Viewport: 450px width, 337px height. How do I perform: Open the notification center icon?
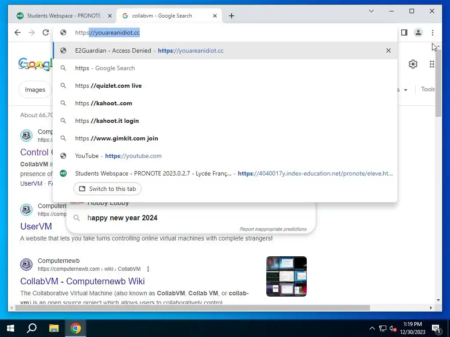[436, 328]
